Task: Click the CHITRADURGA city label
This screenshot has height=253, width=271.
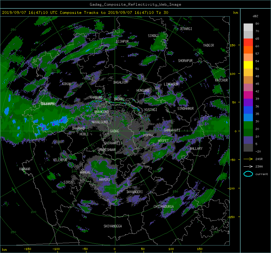Action: tap(164, 207)
